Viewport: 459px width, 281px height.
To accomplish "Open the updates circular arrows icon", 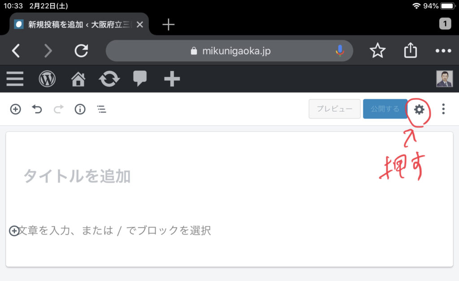I will click(x=109, y=79).
